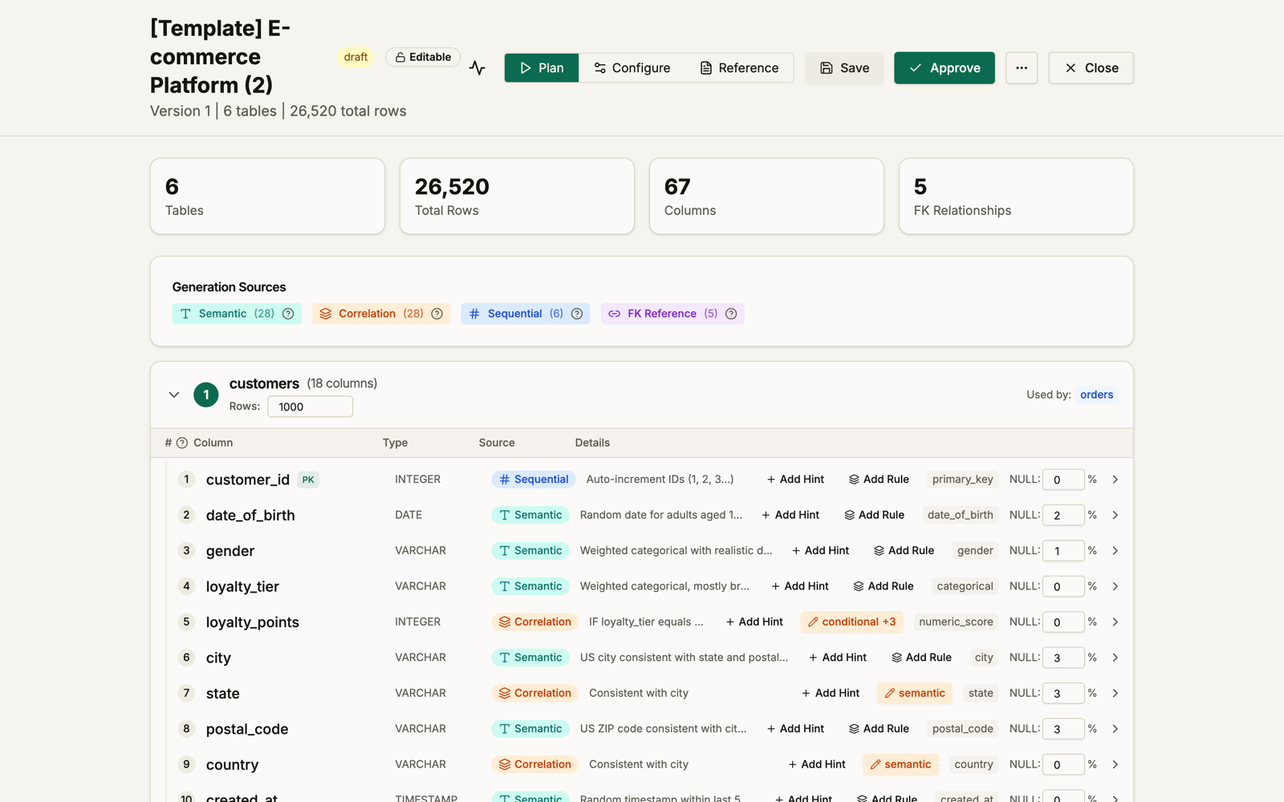Click the activity pulse icon beside Editable
This screenshot has height=802, width=1284.
tap(477, 68)
